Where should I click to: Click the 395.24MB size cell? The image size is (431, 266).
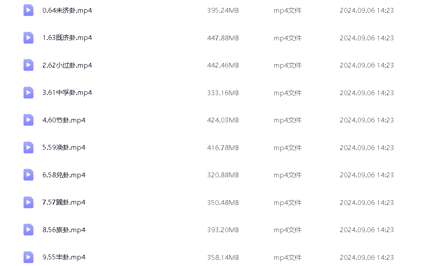tap(223, 11)
